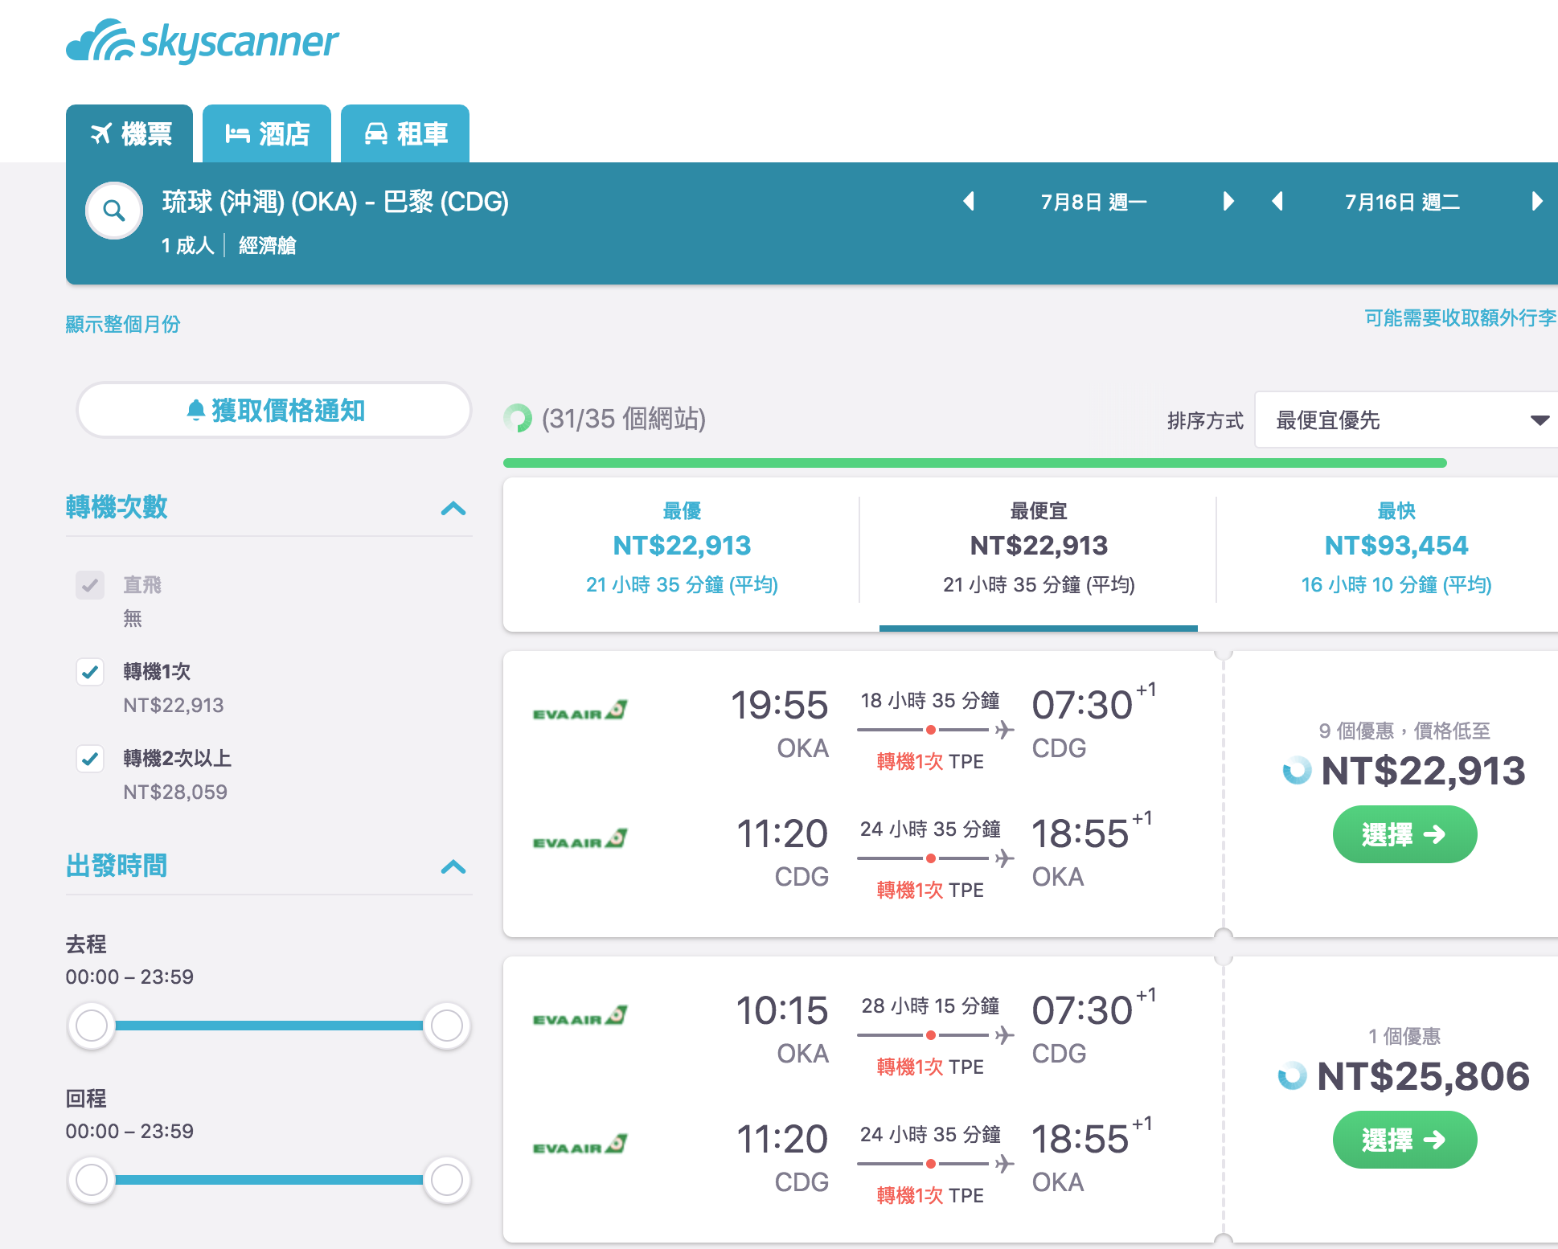The width and height of the screenshot is (1558, 1249).
Task: Switch to the 酒店 hotels tab
Action: click(x=267, y=133)
